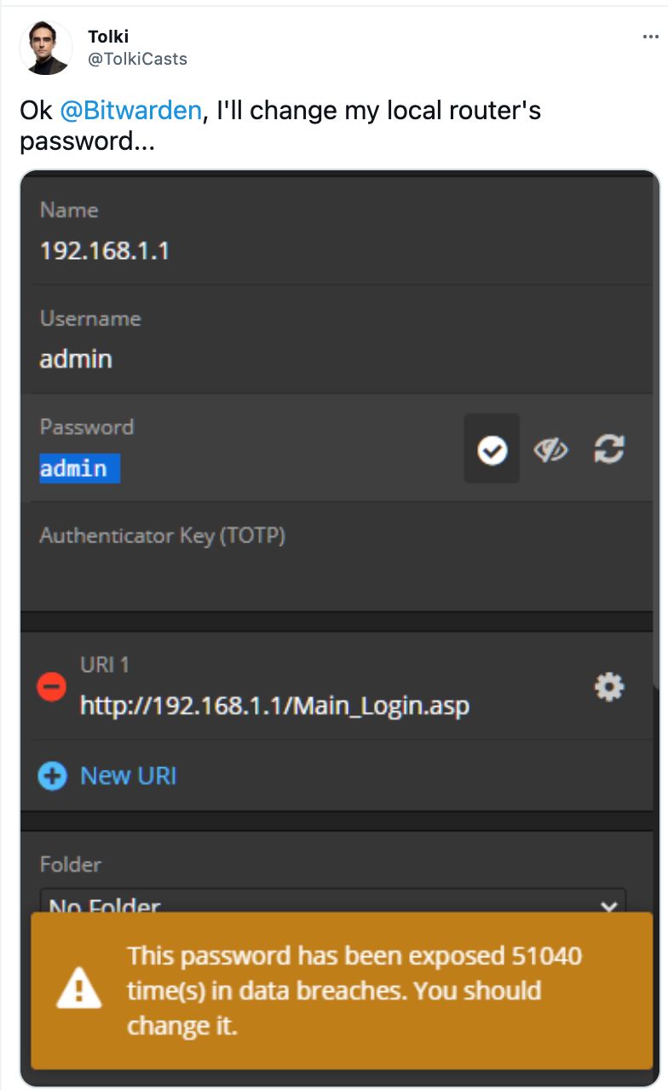
Task: Click the New URI link text
Action: [128, 776]
